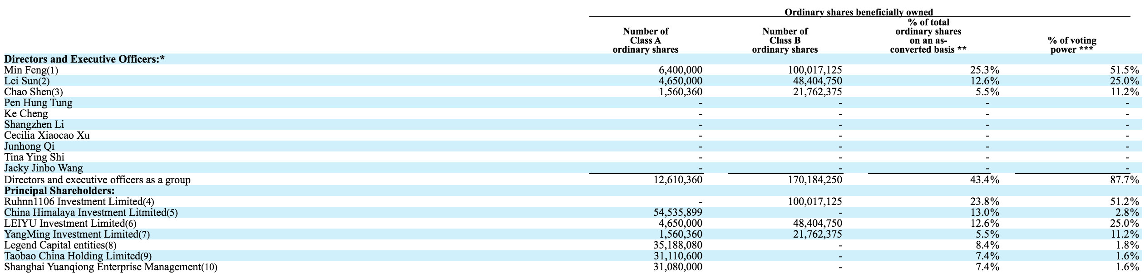Screen dimensions: 1145x273
Task: Click Chao Shen's voting power 11.2%
Action: pyautogui.click(x=1125, y=92)
